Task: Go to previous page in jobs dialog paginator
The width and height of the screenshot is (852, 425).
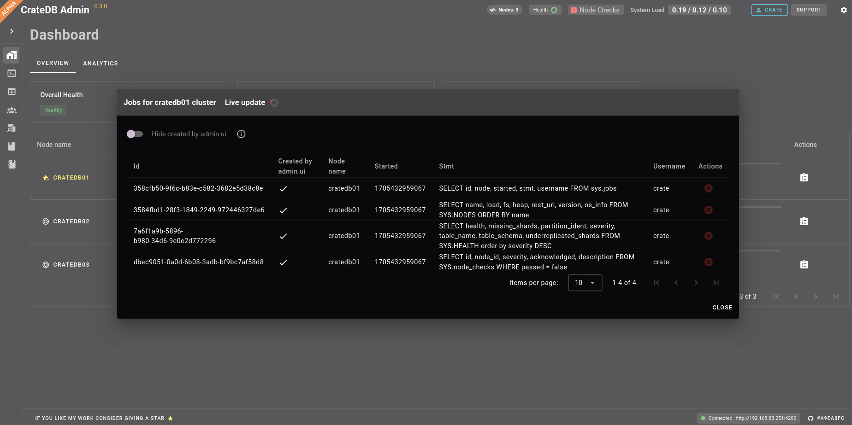Action: coord(676,283)
